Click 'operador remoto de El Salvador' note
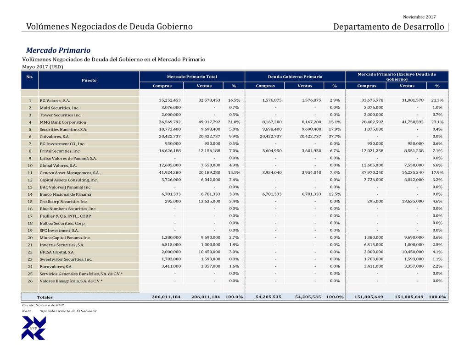This screenshot has width=470, height=352. 68,311
